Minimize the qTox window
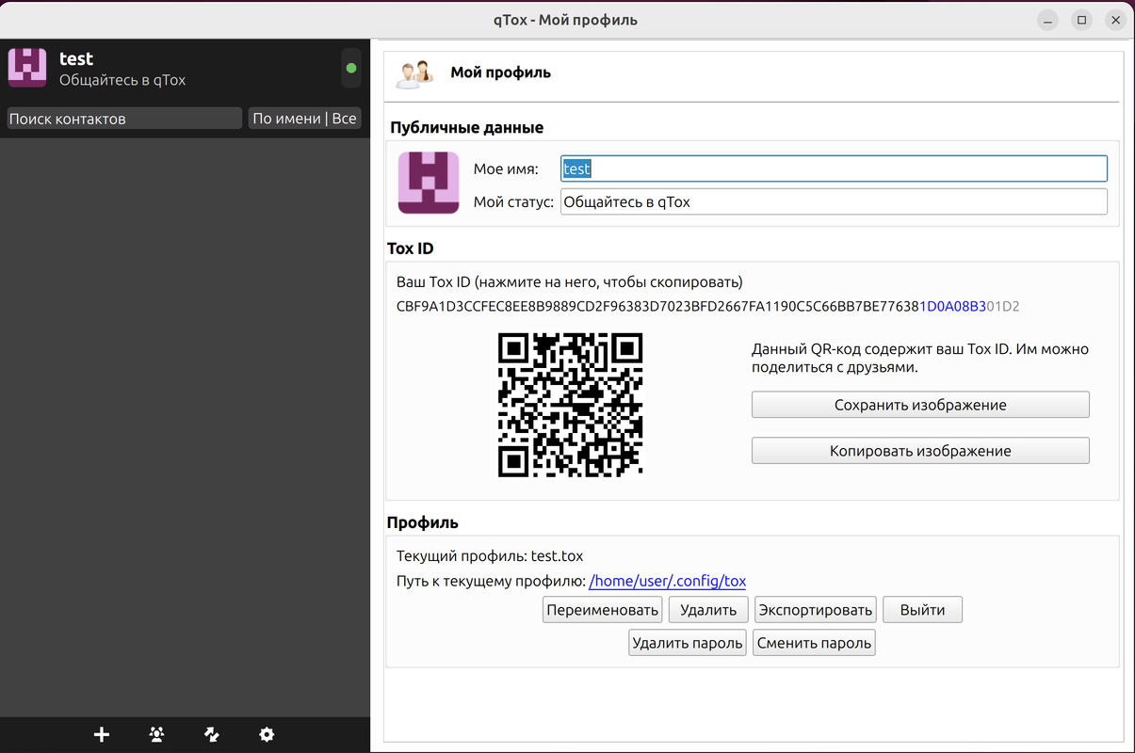 [x=1048, y=20]
